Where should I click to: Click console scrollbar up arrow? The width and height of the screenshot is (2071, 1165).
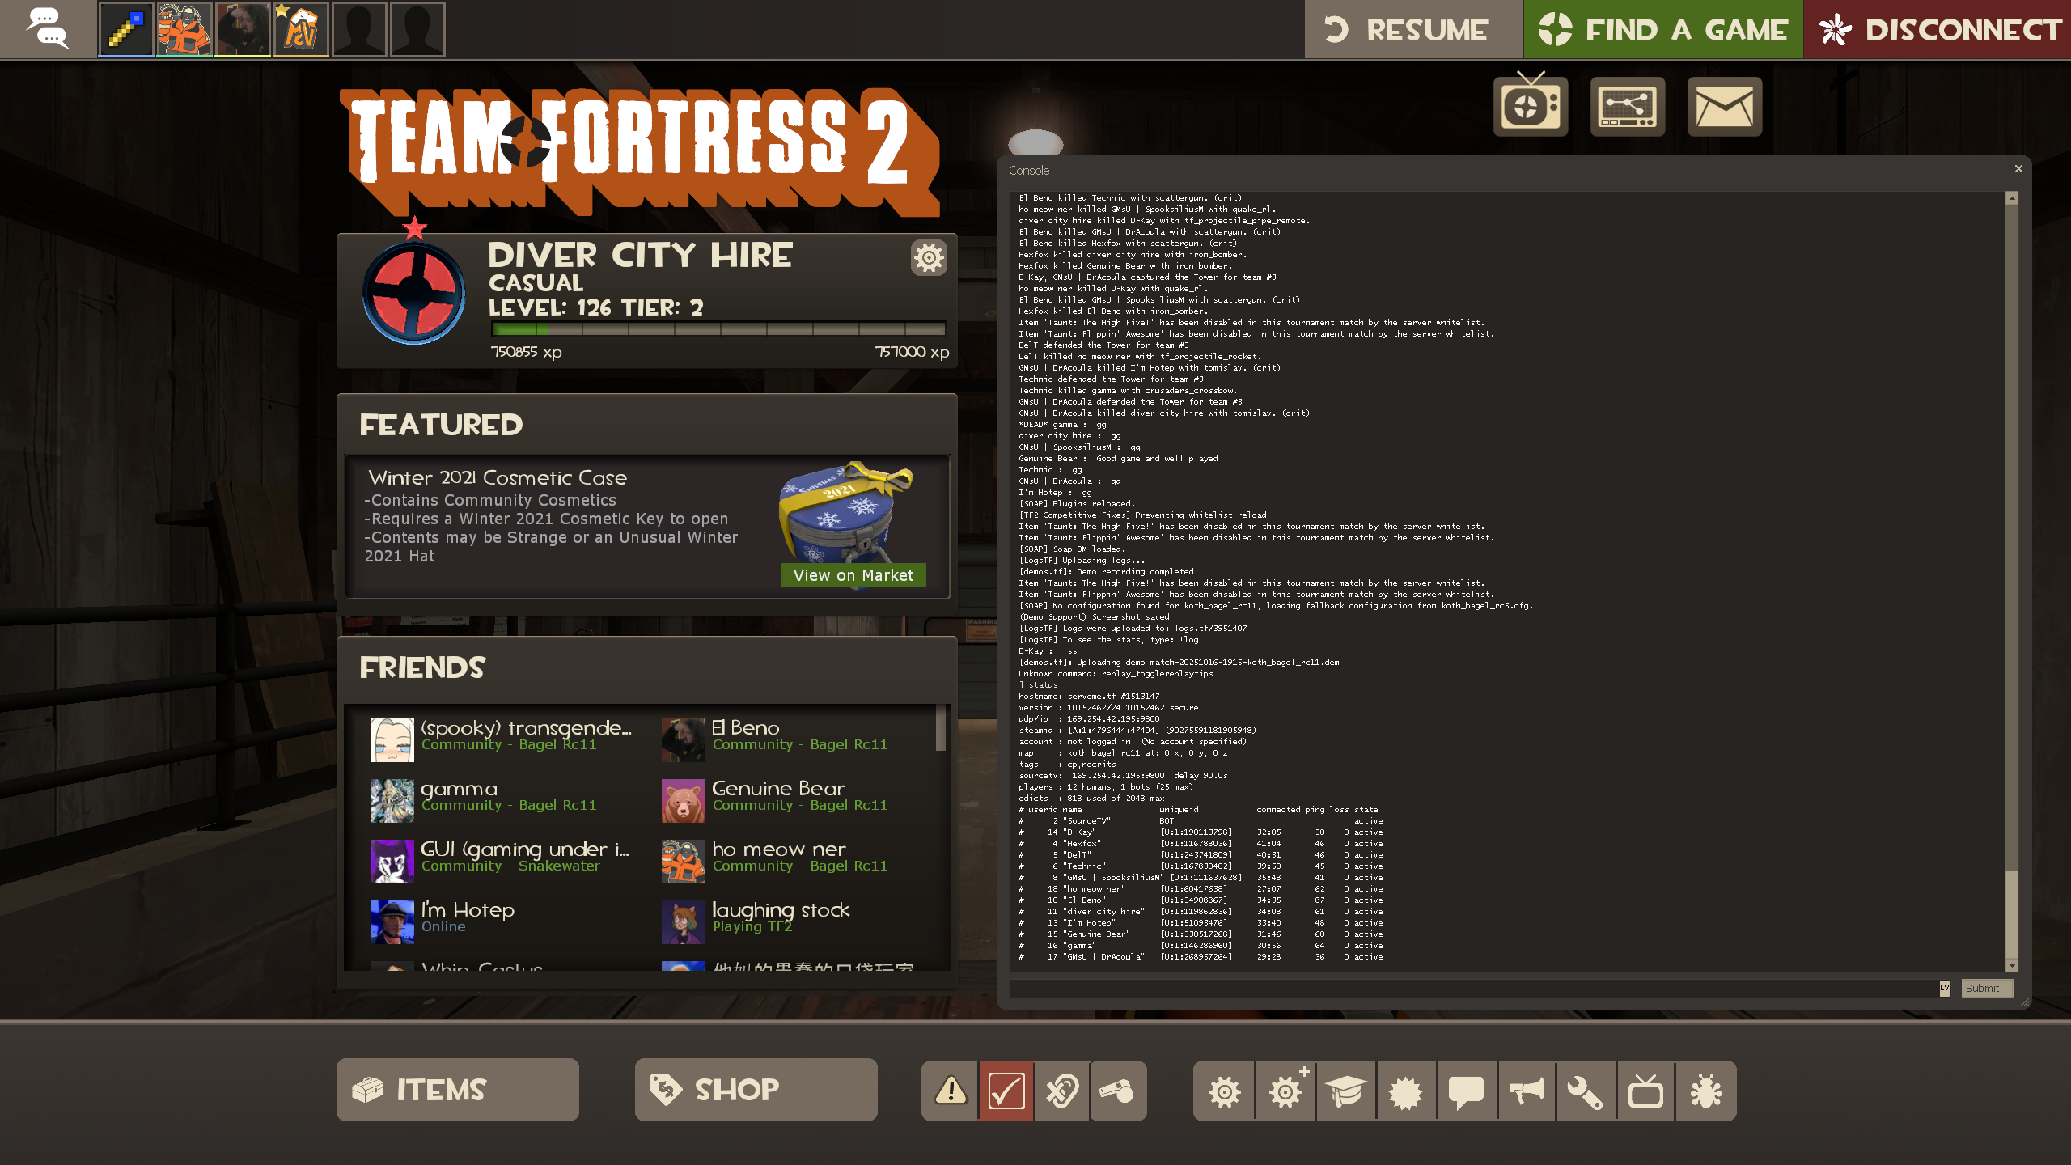pos(2011,198)
